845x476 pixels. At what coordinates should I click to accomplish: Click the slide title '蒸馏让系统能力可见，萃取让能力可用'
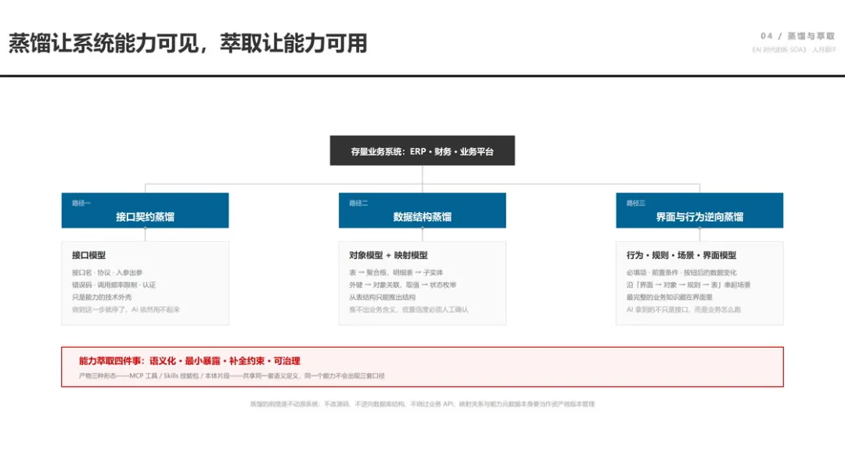pyautogui.click(x=188, y=43)
